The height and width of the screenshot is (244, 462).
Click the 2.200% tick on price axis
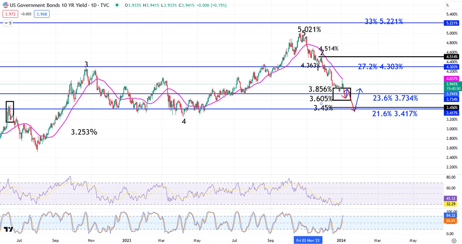pos(452,167)
